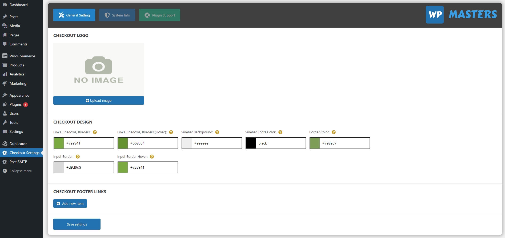Click the Media library icon
Viewport: 505px width, 238px height.
(x=5, y=26)
